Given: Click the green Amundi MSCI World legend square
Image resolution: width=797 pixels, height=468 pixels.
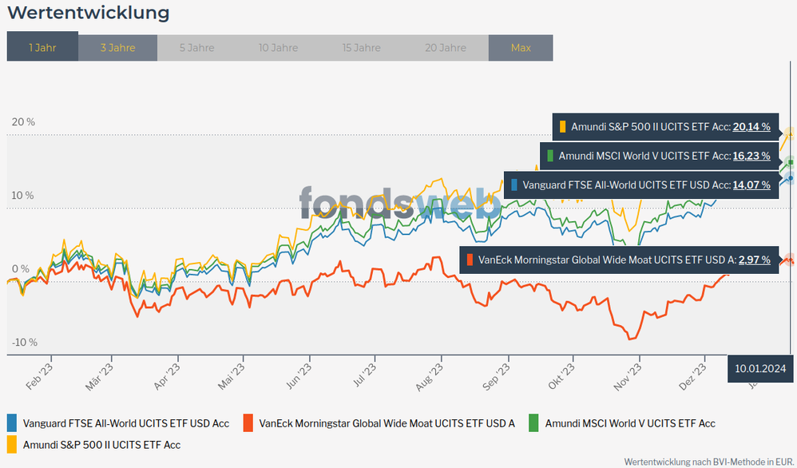Looking at the screenshot, I should 533,423.
